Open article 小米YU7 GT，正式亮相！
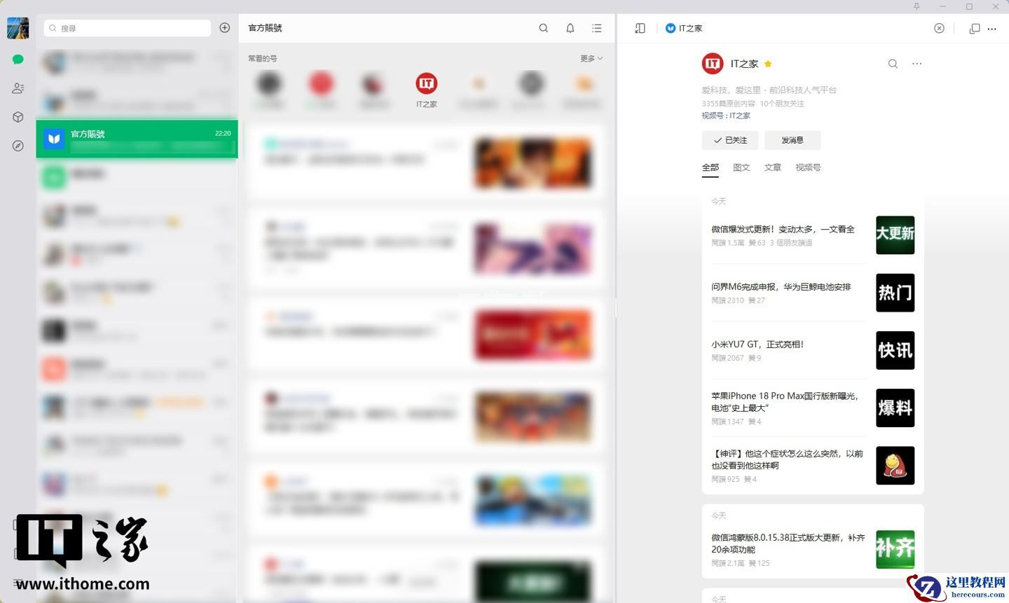Image resolution: width=1009 pixels, height=603 pixels. click(757, 344)
